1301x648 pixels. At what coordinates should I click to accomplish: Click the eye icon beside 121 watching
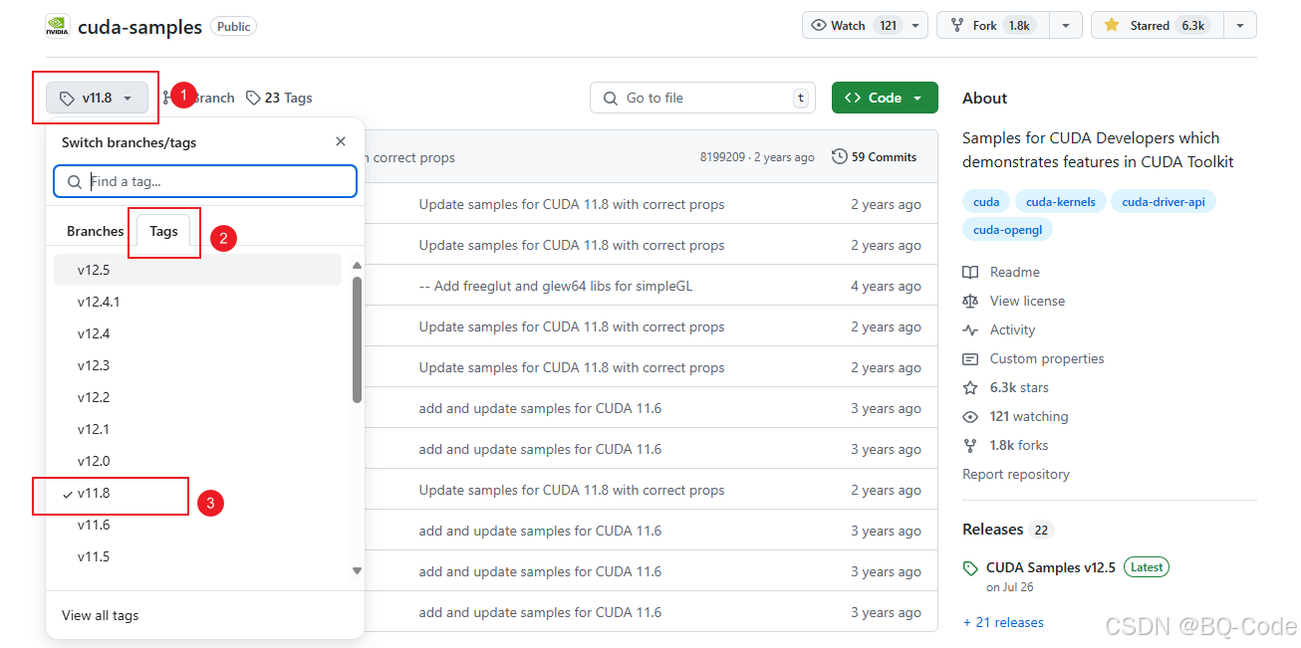(970, 416)
